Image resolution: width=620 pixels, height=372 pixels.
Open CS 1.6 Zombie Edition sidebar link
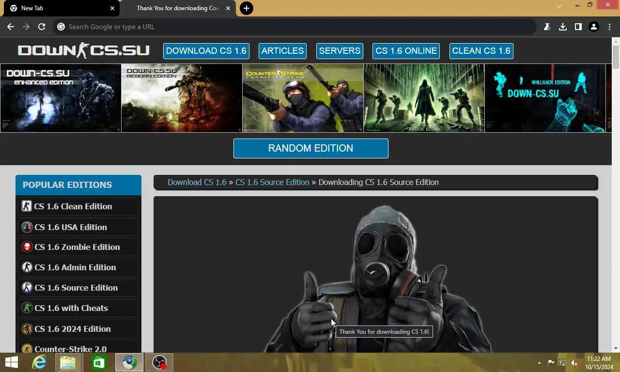[77, 247]
